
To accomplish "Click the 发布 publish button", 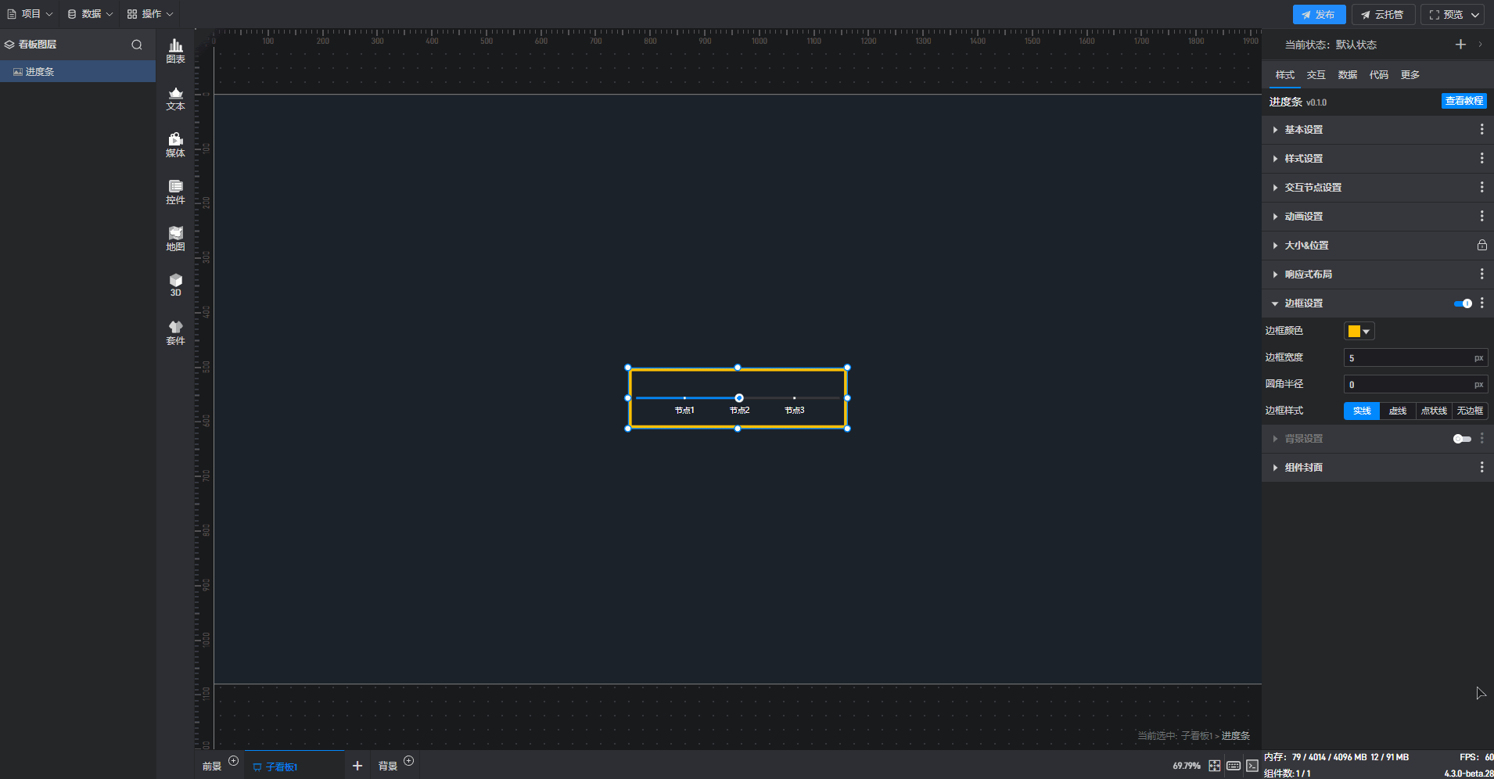I will point(1319,15).
